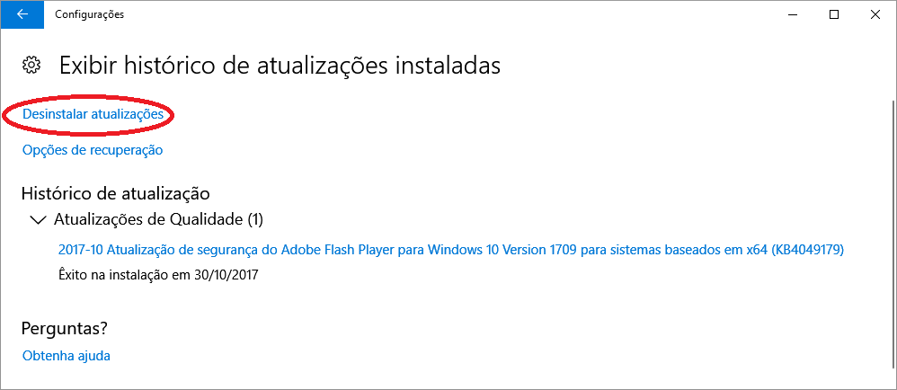Click the Histórico de atualização section heading
This screenshot has height=390, width=897.
116,193
